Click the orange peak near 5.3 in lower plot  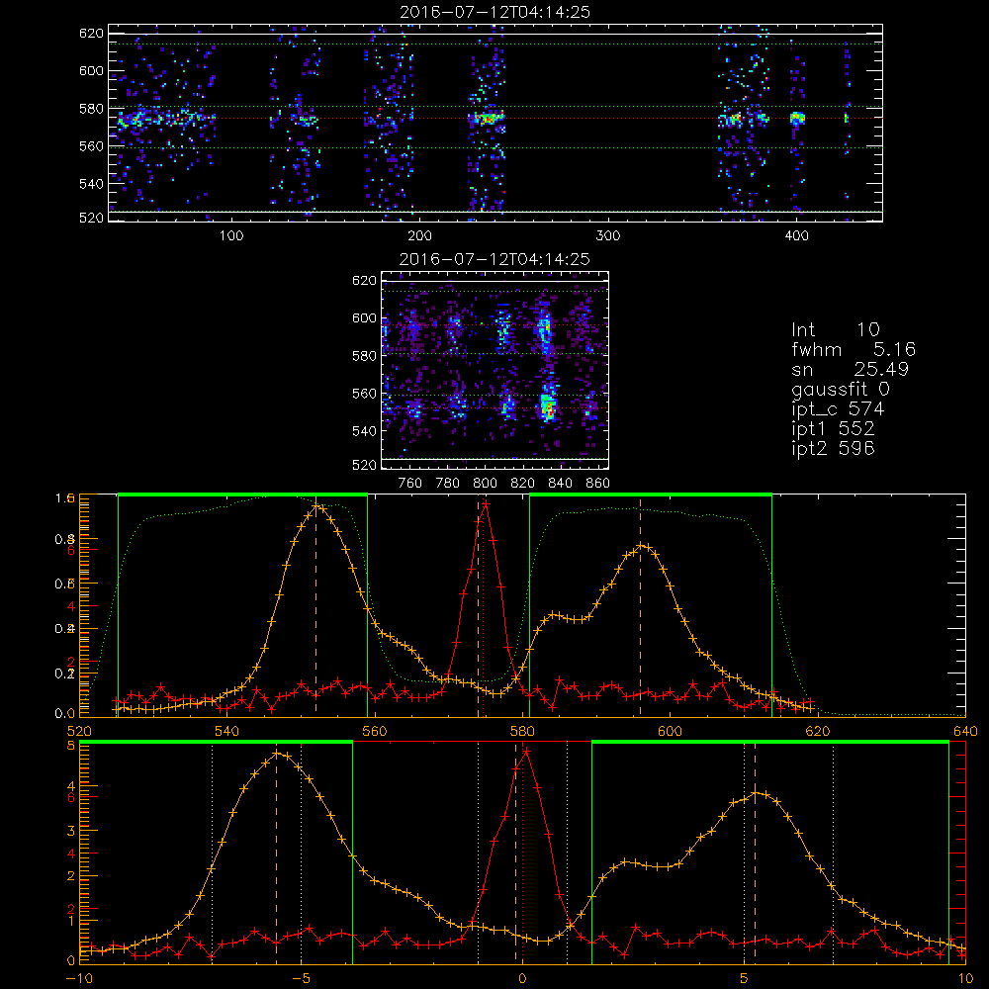pyautogui.click(x=756, y=793)
